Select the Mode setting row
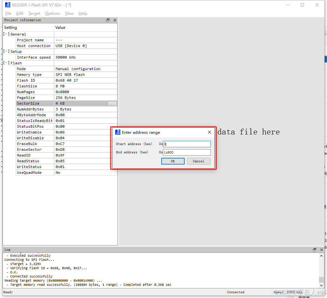 [x=67, y=69]
